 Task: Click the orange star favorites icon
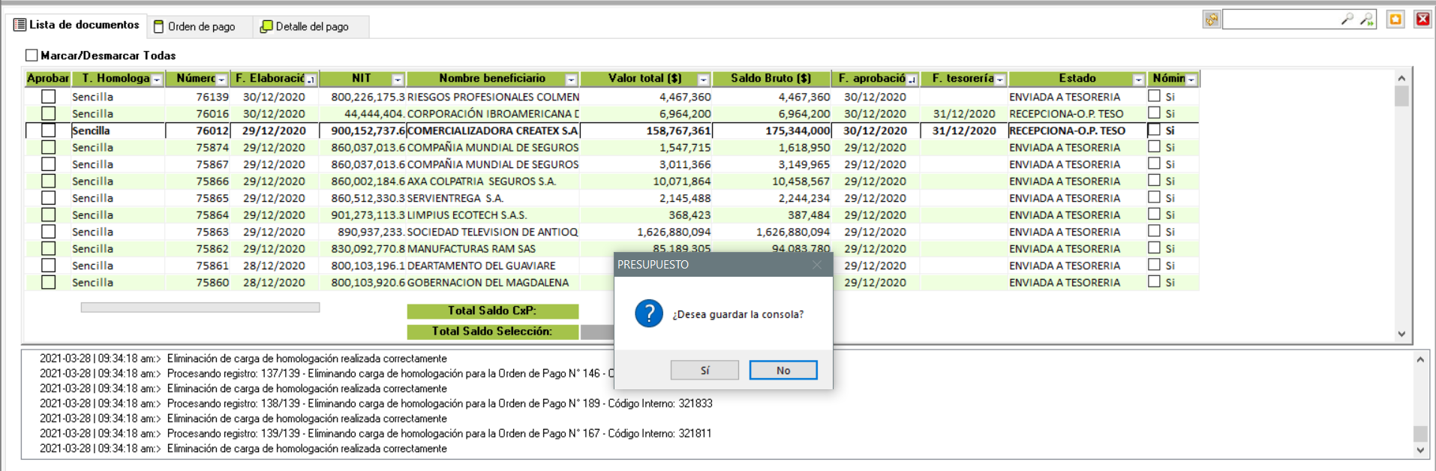[1395, 19]
